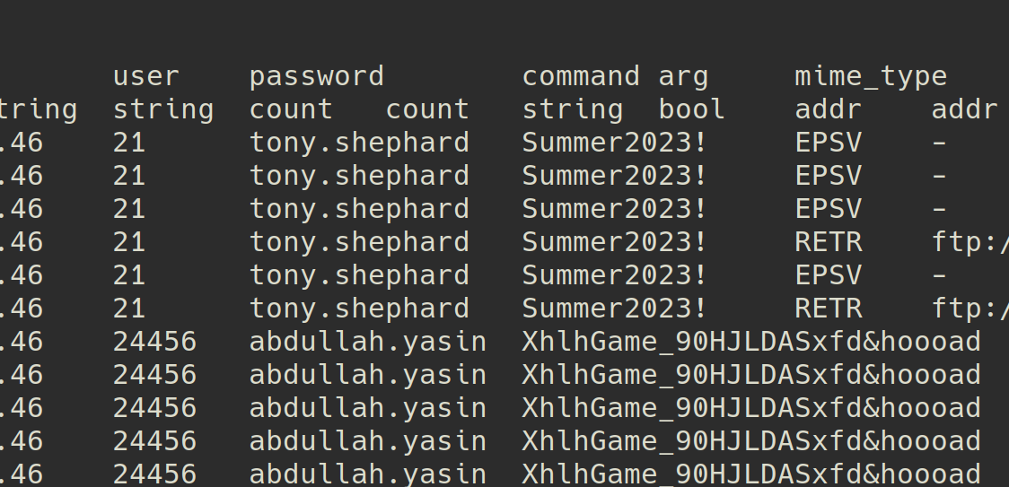Select the first "abdullah.yasin" username entry

[x=367, y=342]
